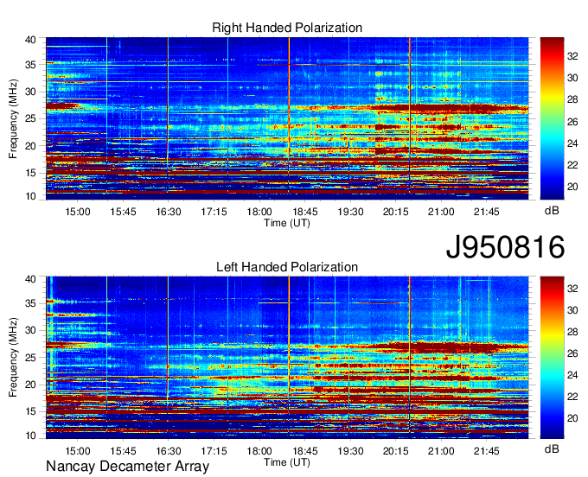This screenshot has height=477, width=588.
Task: Click the 10 MHz frequency tick of the Left Handed plot
Action: pyautogui.click(x=31, y=436)
